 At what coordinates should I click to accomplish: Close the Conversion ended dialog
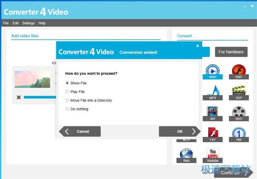pos(198,46)
